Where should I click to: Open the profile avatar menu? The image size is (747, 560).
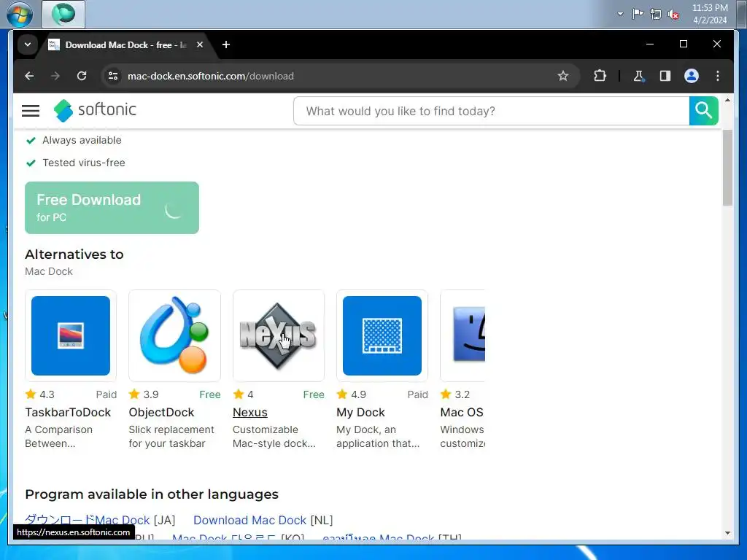pos(692,76)
